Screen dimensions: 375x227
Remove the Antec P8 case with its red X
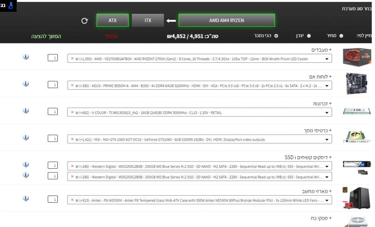tap(72, 200)
